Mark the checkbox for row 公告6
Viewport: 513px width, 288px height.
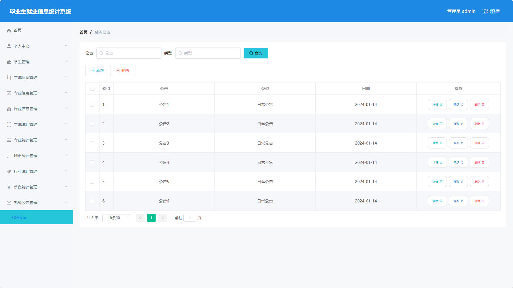click(92, 201)
